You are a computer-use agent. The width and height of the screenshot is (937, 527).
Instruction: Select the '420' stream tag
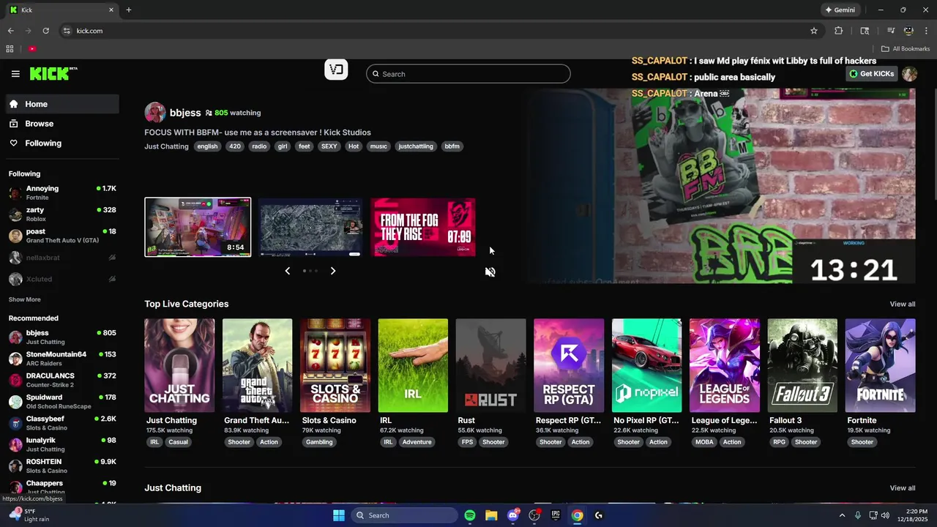tap(234, 146)
